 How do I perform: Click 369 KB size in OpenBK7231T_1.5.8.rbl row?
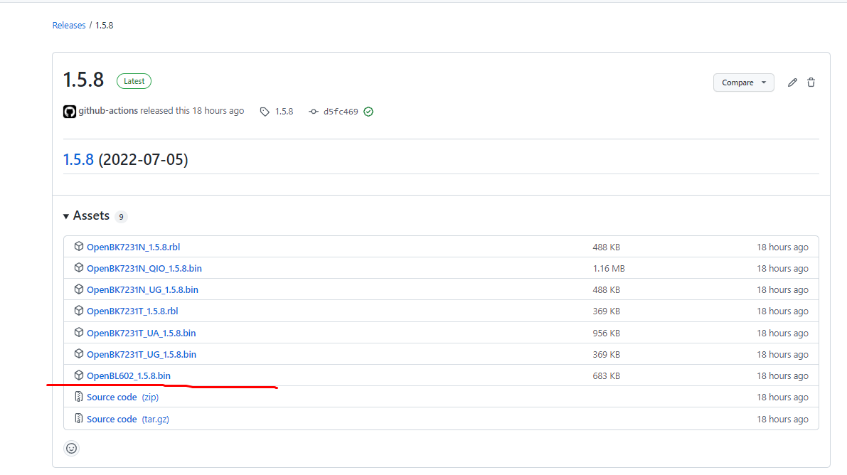[606, 311]
